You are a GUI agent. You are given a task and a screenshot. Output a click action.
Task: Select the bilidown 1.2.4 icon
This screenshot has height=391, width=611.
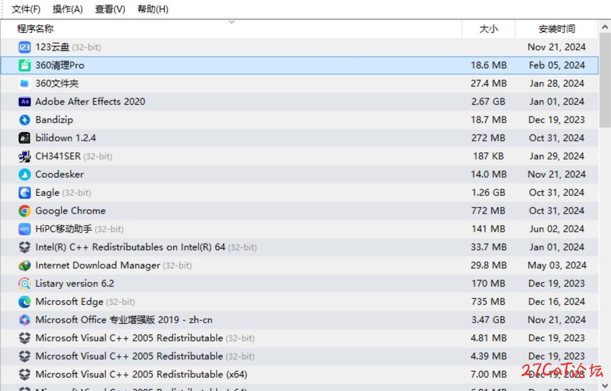coord(24,138)
